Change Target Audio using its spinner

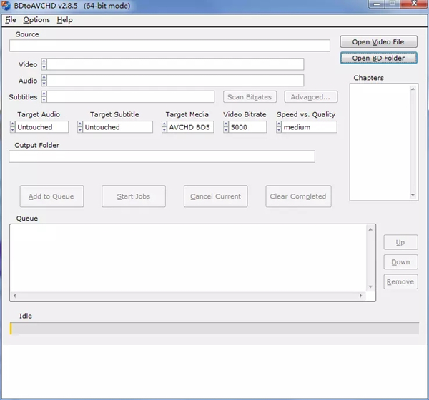pyautogui.click(x=13, y=127)
